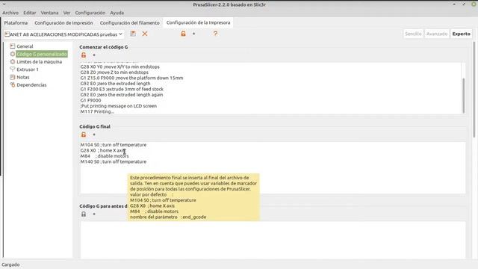The width and height of the screenshot is (478, 269).
Task: Click the Código G personalizado gear icon
Action: pos(12,54)
